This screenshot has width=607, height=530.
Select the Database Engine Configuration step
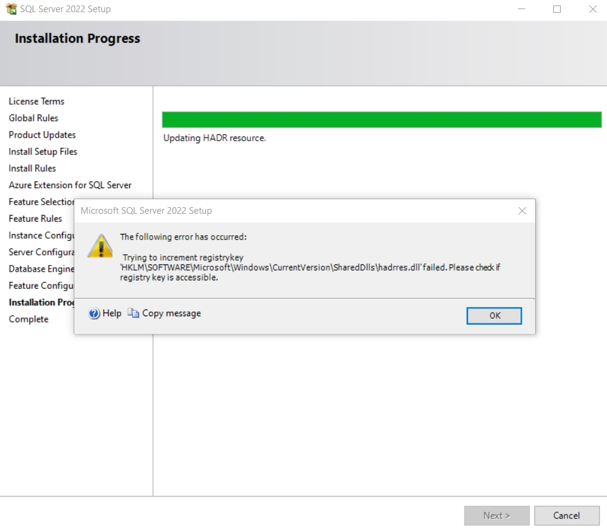click(41, 269)
